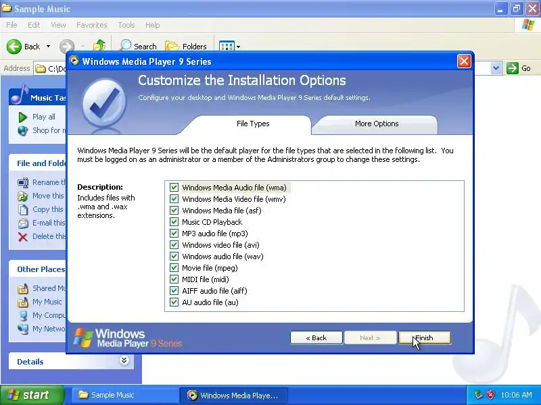This screenshot has height=405, width=541.
Task: Toggle Windows Media Audio file (wma) checkbox
Action: pos(174,188)
